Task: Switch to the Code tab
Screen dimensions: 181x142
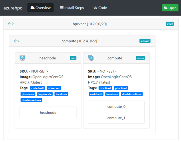Action: click(100, 8)
